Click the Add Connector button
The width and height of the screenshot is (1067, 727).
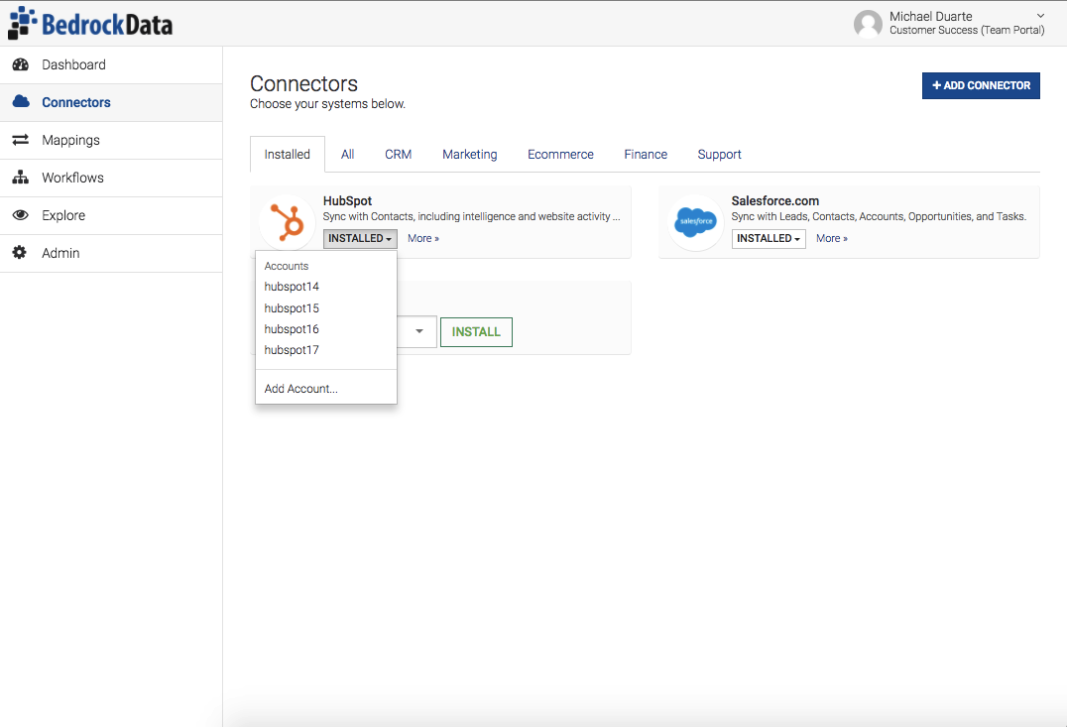[x=981, y=85]
